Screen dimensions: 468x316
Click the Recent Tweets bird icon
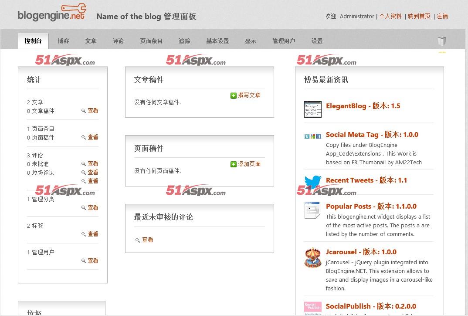[312, 182]
